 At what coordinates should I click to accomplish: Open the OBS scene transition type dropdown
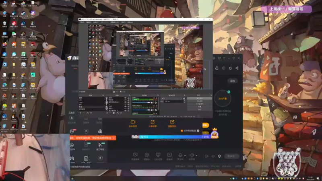171,99
